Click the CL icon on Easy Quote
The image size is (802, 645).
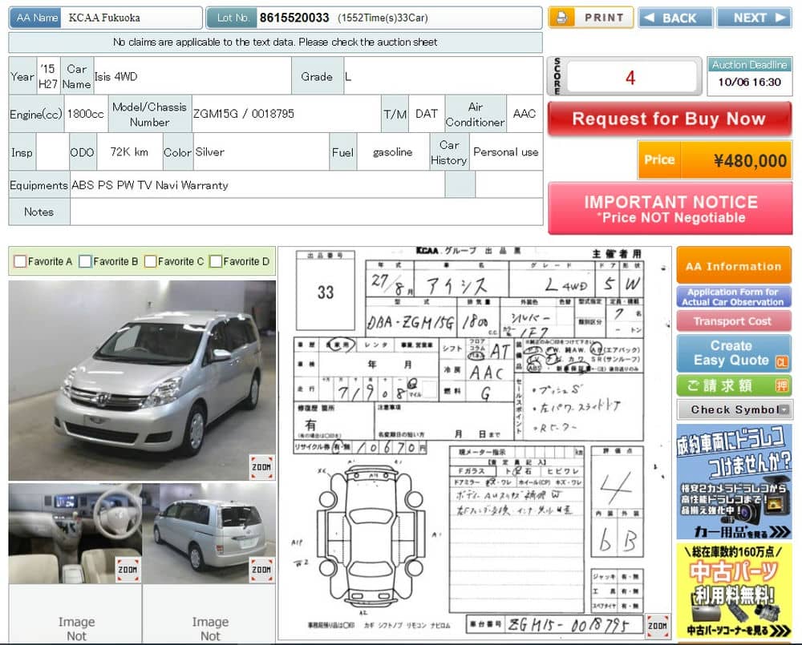click(781, 362)
